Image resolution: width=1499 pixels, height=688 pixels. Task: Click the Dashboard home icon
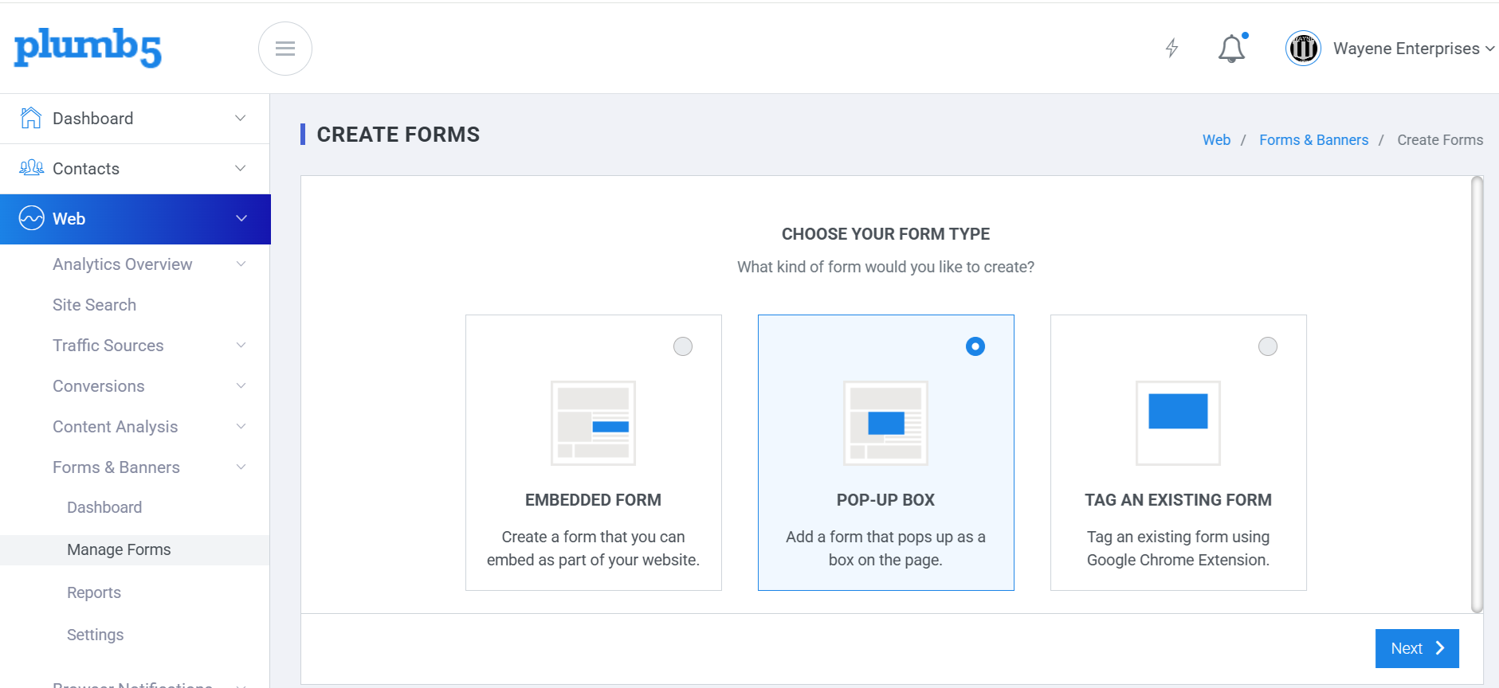[x=31, y=118]
